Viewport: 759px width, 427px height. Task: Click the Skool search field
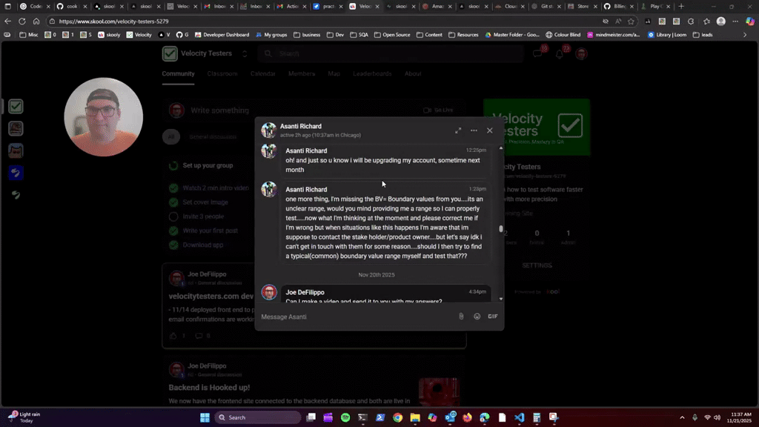pos(390,53)
